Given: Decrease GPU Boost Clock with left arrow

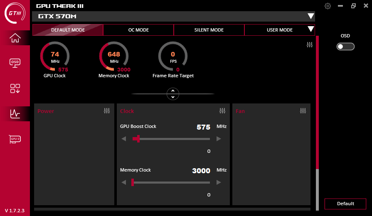Looking at the screenshot, I should 123,139.
